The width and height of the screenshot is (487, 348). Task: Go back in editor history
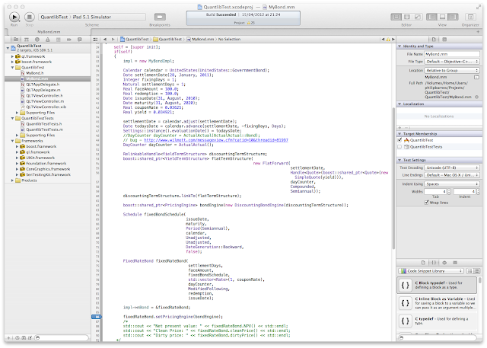(x=105, y=40)
